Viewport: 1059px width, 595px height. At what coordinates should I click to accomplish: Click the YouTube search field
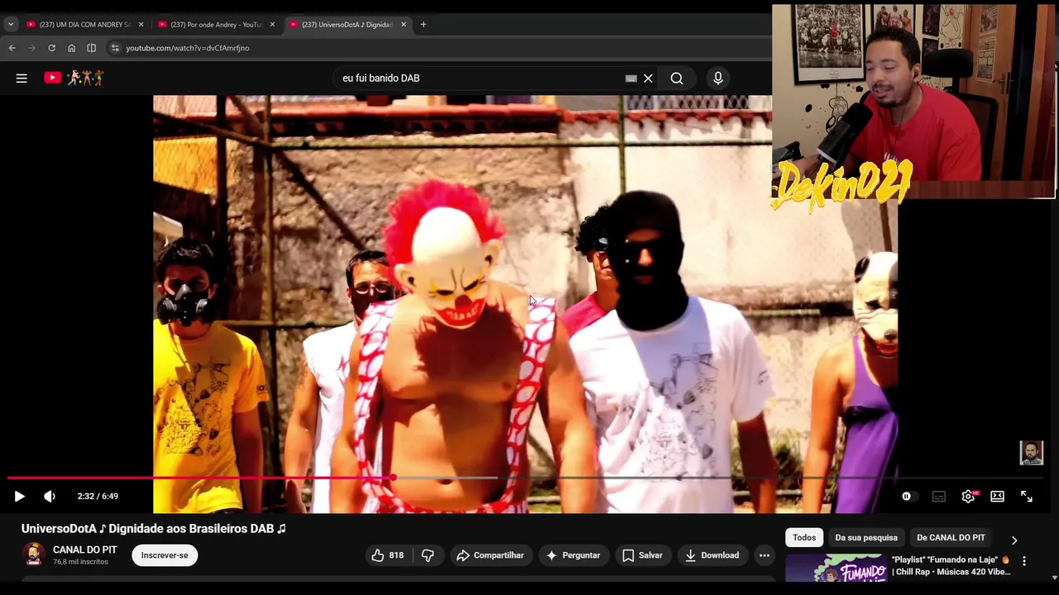(x=480, y=78)
